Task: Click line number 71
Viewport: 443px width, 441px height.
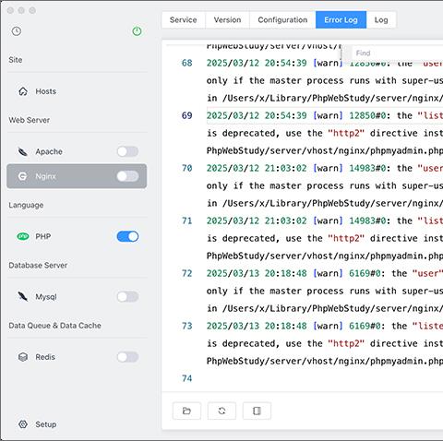Action: [x=187, y=220]
